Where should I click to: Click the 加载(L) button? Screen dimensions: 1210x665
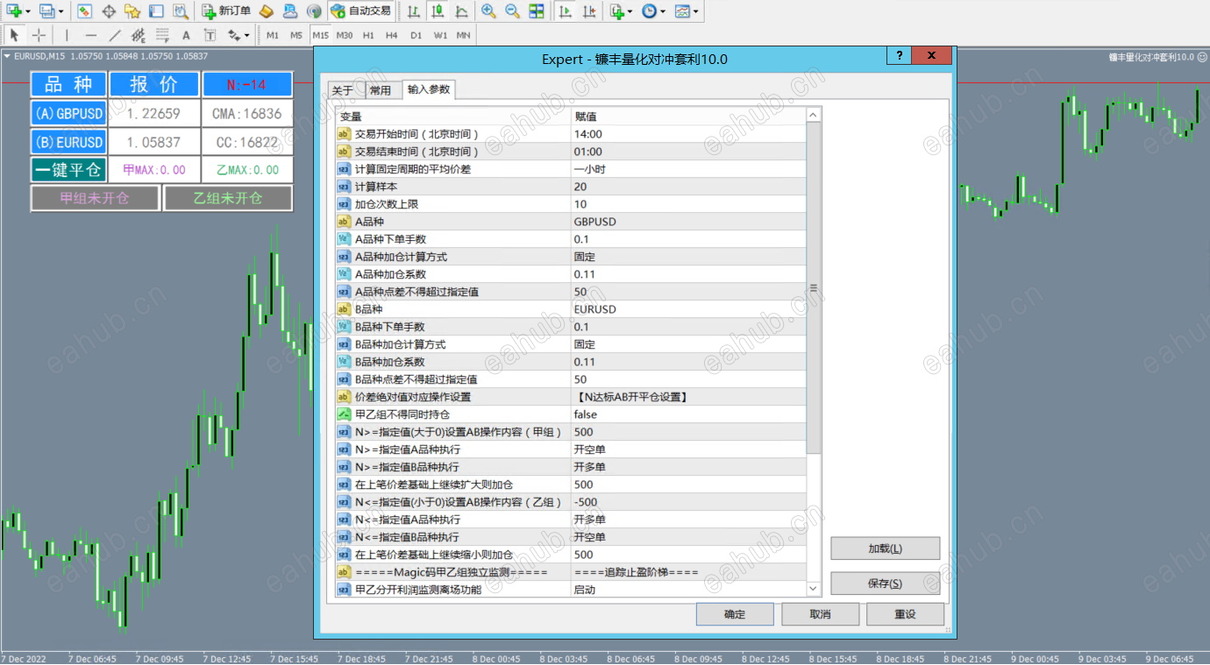[885, 548]
